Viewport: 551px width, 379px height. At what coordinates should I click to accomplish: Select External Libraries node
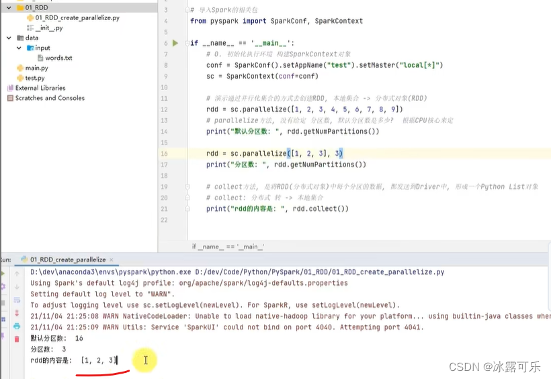(x=40, y=88)
